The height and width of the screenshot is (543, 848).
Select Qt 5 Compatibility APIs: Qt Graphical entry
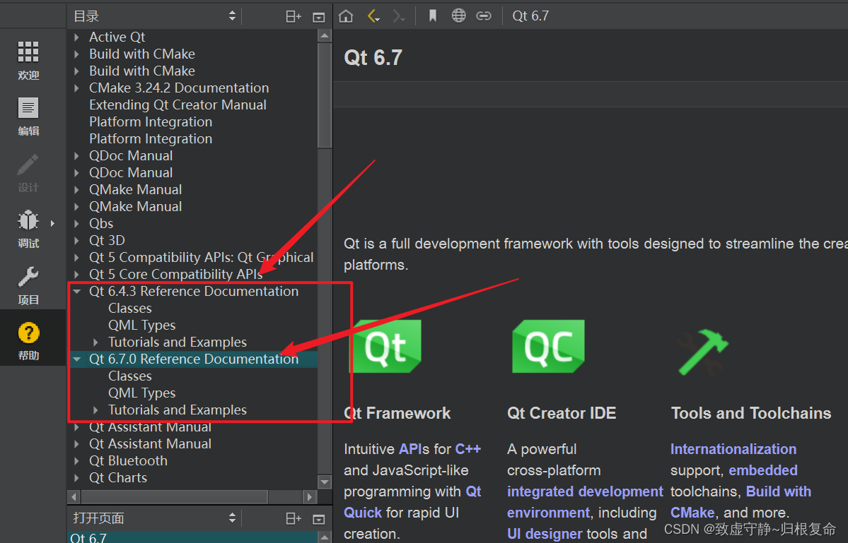201,258
